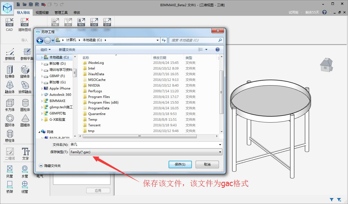
Task: Click the save-as icon in title bar
Action: pyautogui.click(x=37, y=4)
